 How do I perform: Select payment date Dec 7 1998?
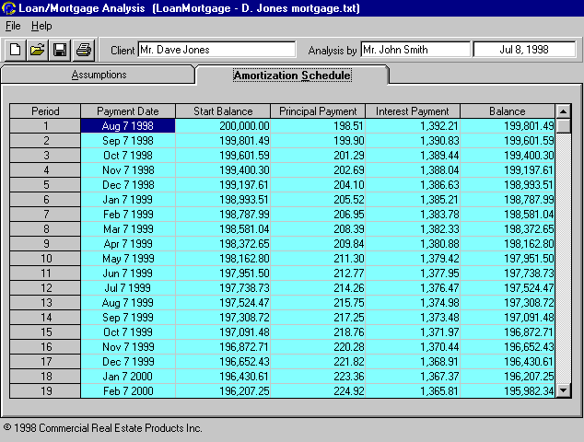pos(128,185)
